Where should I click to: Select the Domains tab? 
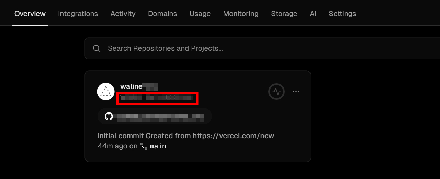[162, 14]
